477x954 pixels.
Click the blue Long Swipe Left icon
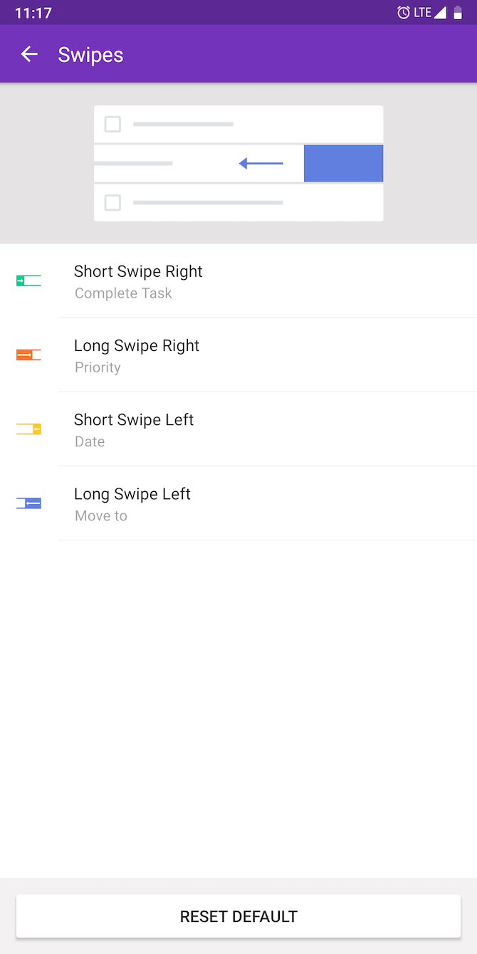tap(28, 503)
